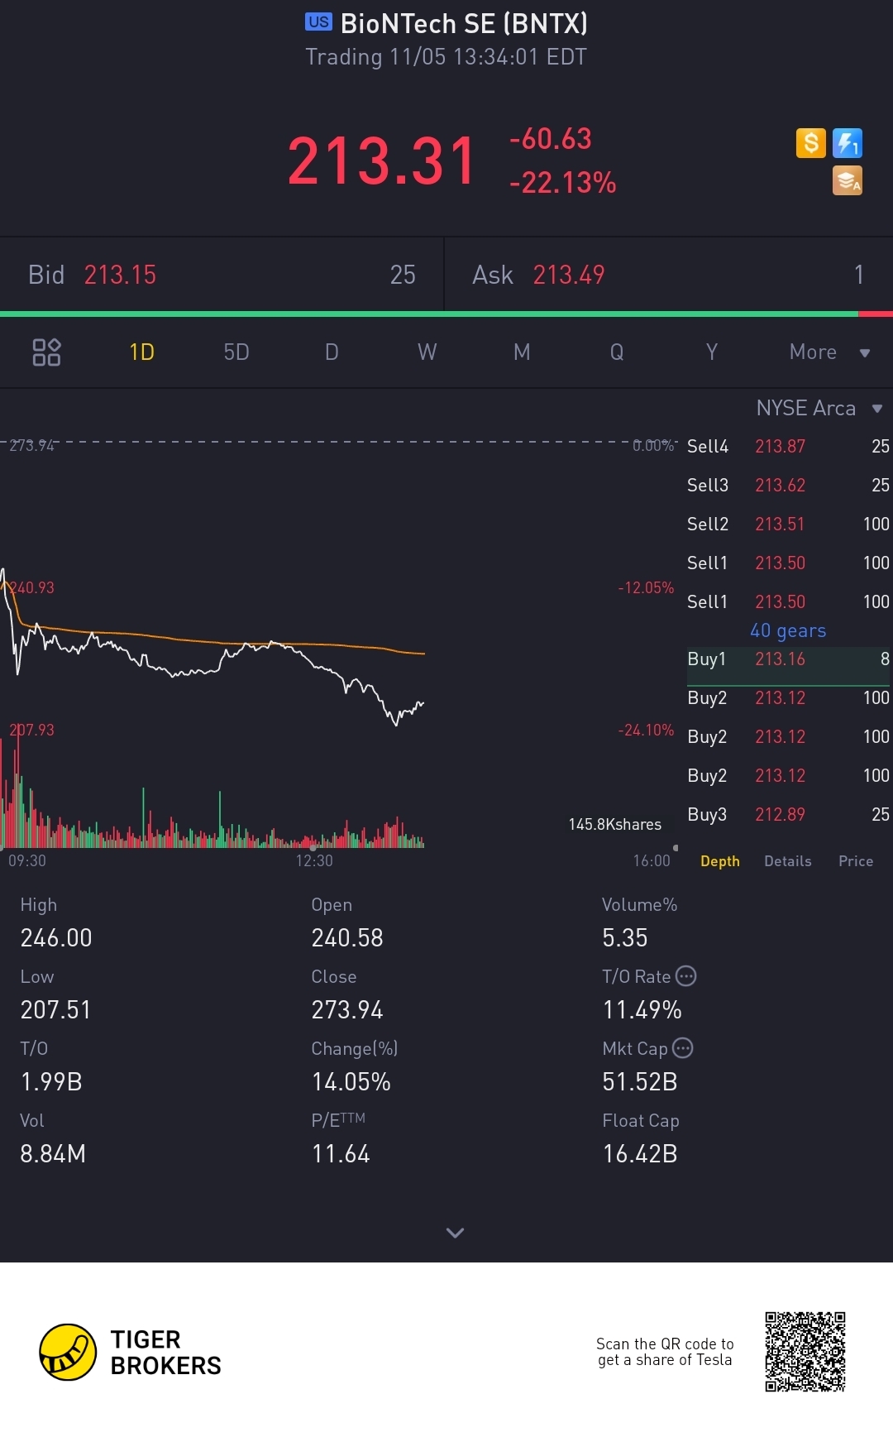
Task: Switch to the Y yearly chart tab
Action: pos(712,352)
